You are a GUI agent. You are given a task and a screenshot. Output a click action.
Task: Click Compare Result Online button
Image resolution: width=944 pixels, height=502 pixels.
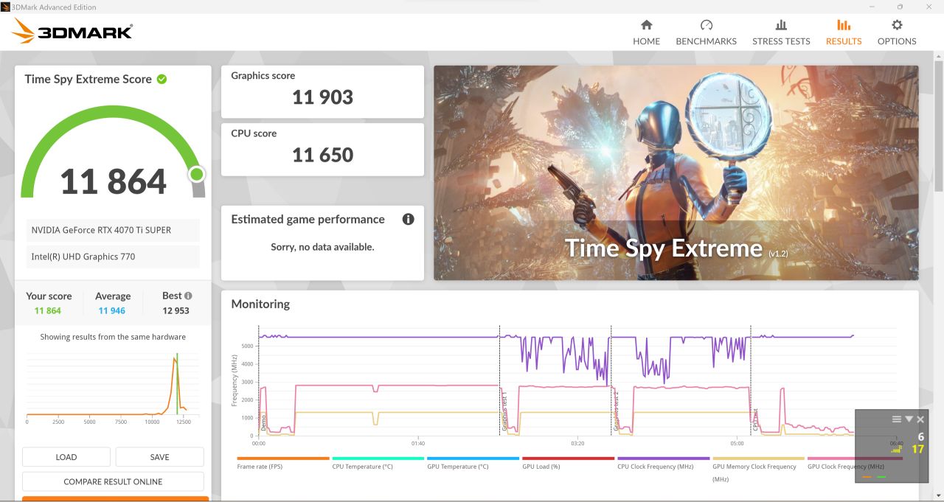pos(113,481)
